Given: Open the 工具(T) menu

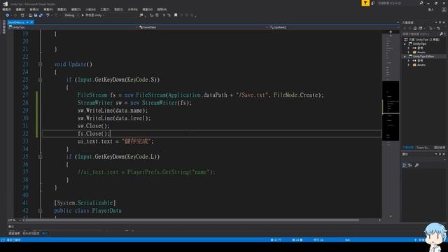Looking at the screenshot, I should pos(104,9).
